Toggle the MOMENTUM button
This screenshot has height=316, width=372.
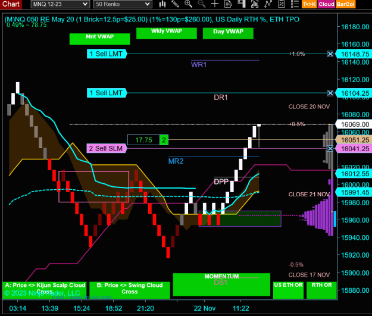click(221, 284)
